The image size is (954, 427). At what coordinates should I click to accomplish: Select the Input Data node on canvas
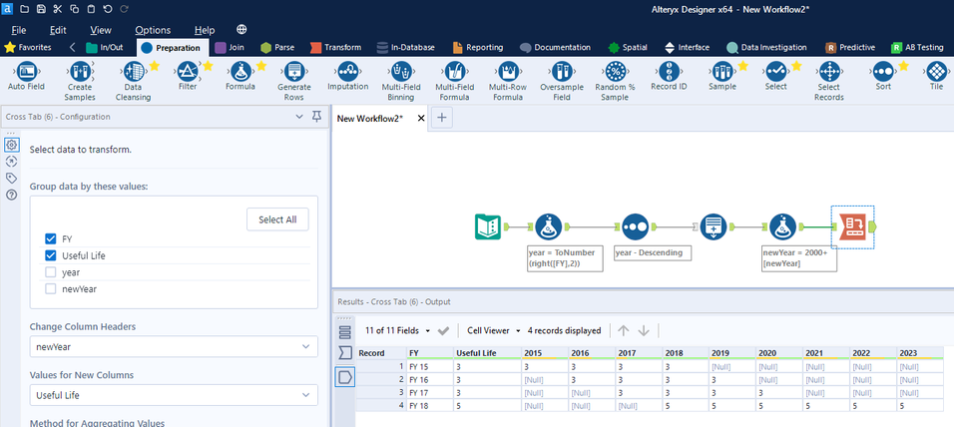point(488,226)
